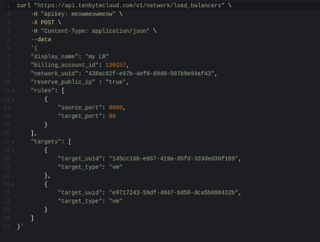The width and height of the screenshot is (320, 242).
Task: Click the network_uuid value string
Action: 150,74
